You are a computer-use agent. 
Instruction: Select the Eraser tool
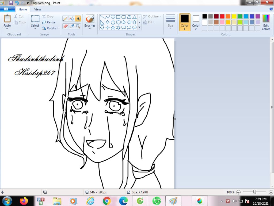(x=65, y=26)
